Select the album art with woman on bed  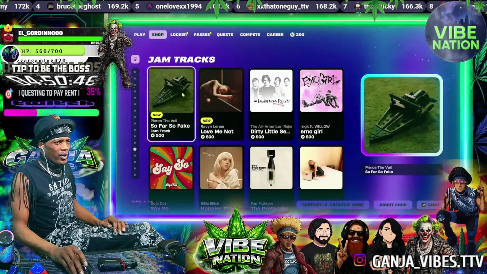click(321, 168)
